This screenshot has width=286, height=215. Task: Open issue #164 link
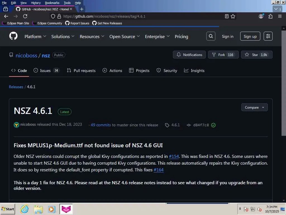(x=159, y=170)
